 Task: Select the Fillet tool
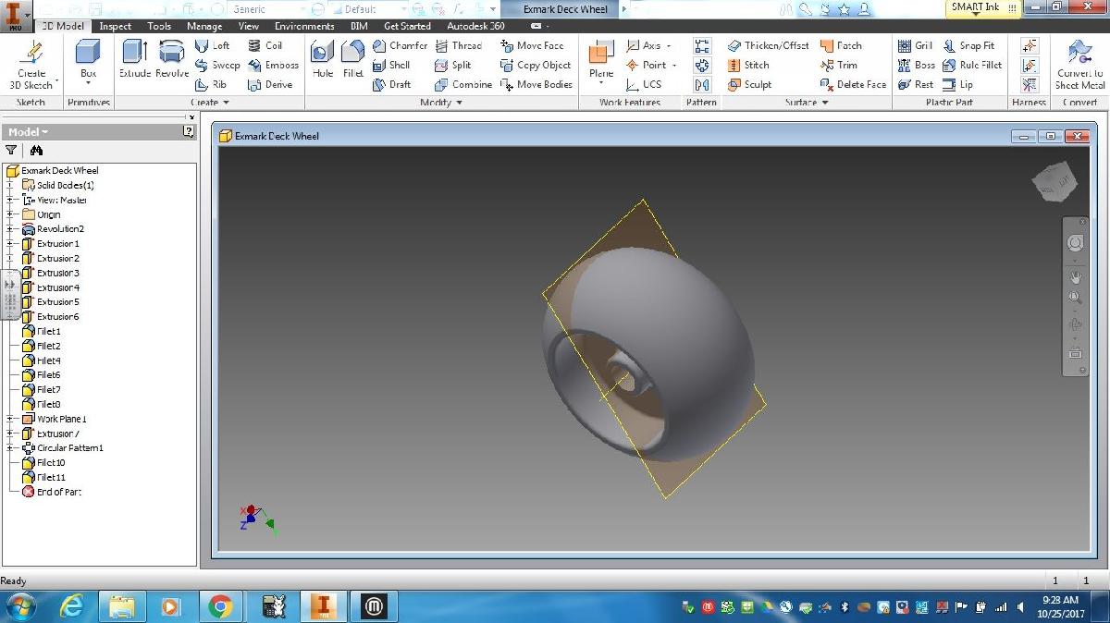353,58
